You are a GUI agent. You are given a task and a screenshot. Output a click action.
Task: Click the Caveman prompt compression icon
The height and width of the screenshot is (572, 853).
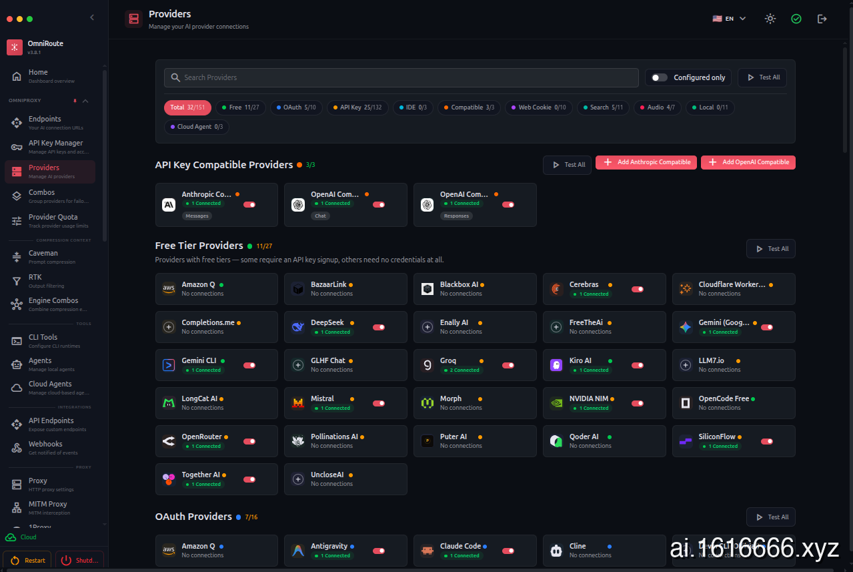[17, 257]
